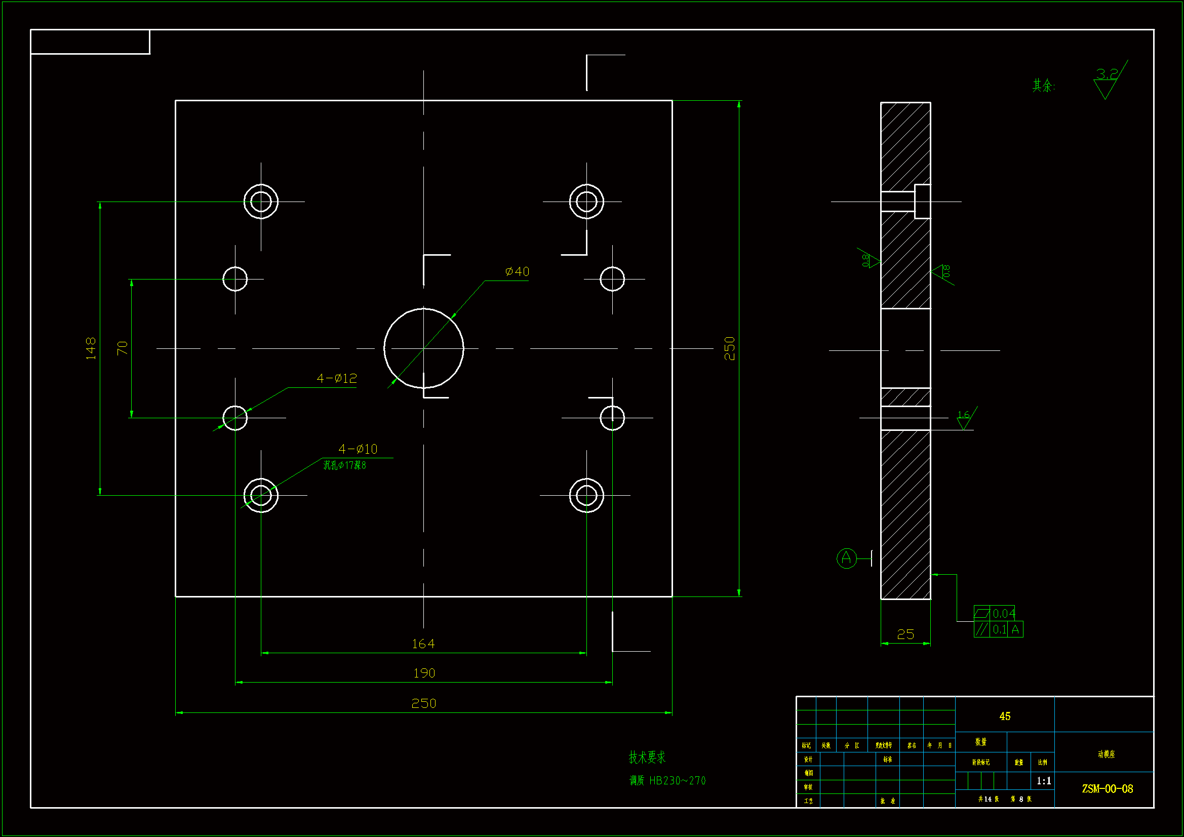1184x837 pixels.
Task: Click the 190 horizontal dimension text
Action: (424, 673)
